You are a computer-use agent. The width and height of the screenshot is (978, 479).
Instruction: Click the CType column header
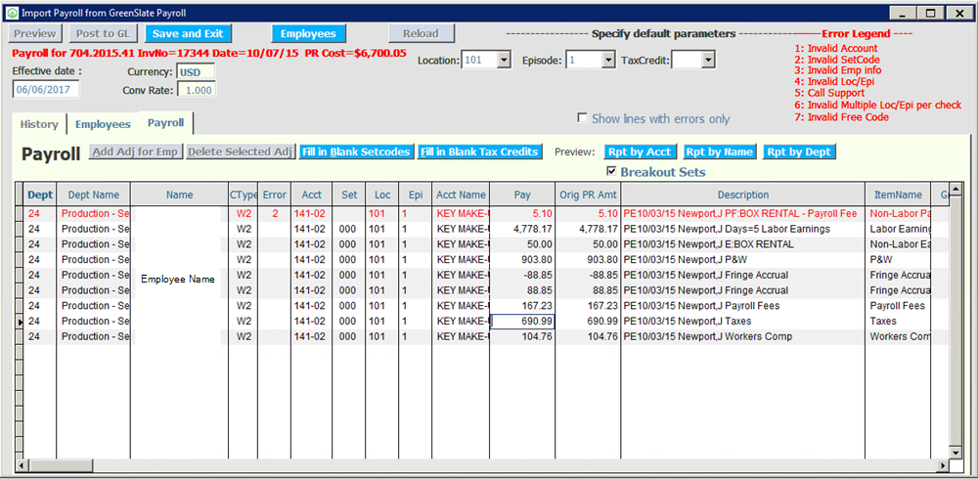coord(244,195)
